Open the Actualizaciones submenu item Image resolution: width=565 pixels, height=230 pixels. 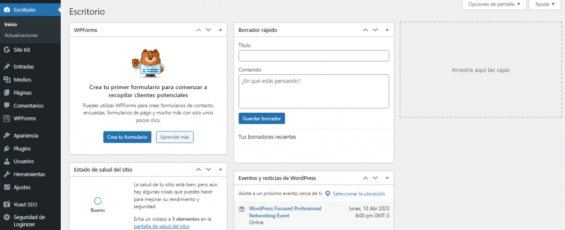click(x=21, y=35)
